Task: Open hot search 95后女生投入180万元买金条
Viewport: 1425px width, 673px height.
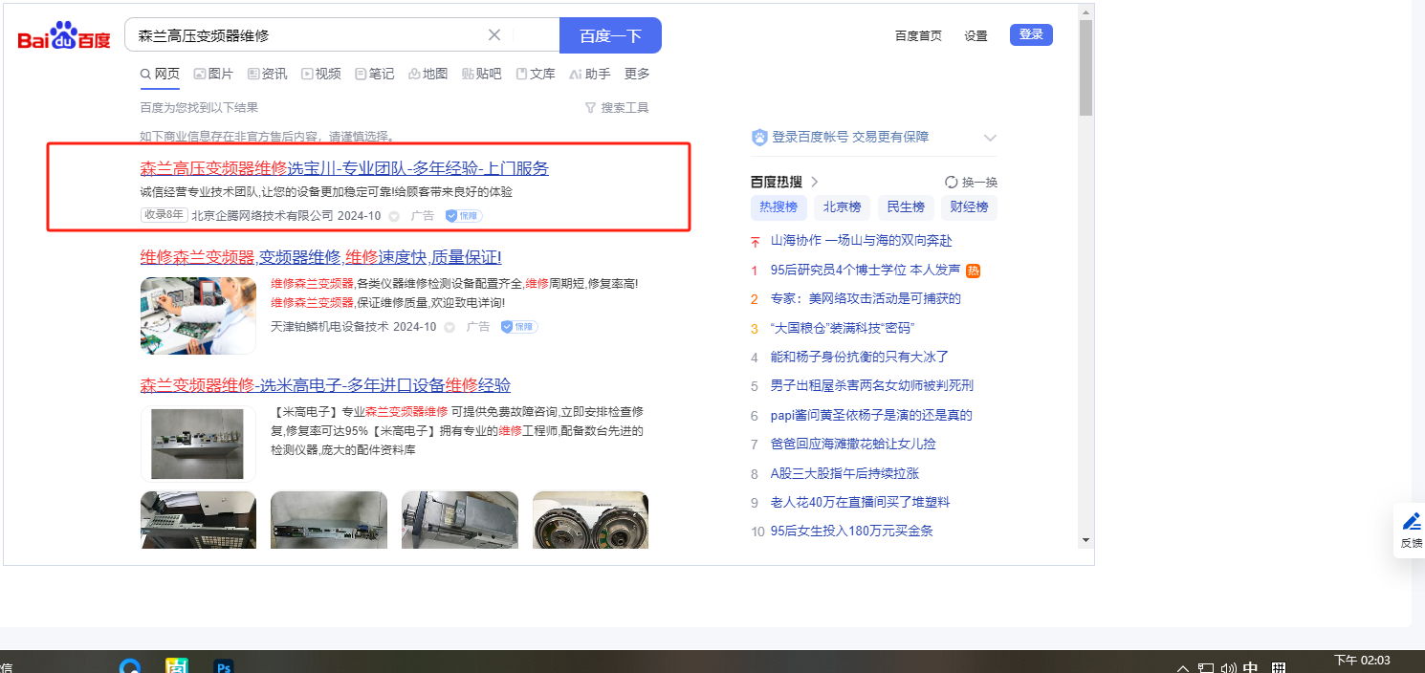Action: tap(852, 531)
